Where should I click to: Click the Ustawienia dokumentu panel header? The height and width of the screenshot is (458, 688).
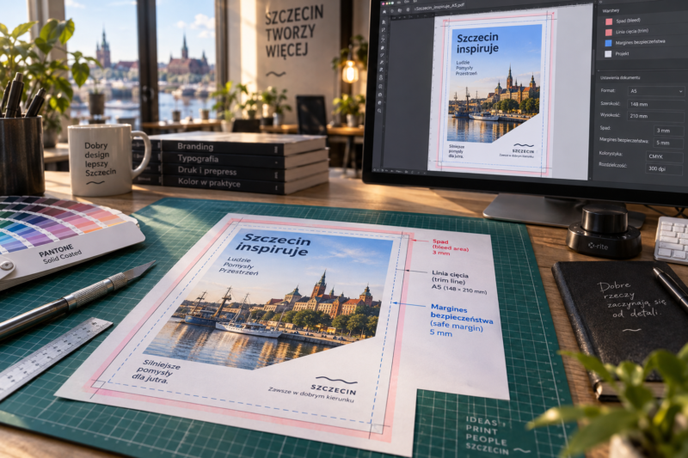[x=620, y=77]
